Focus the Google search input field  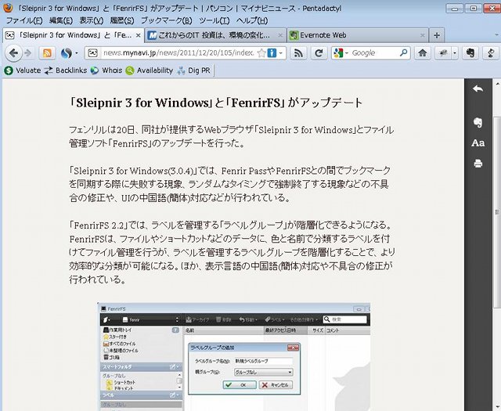tap(374, 53)
